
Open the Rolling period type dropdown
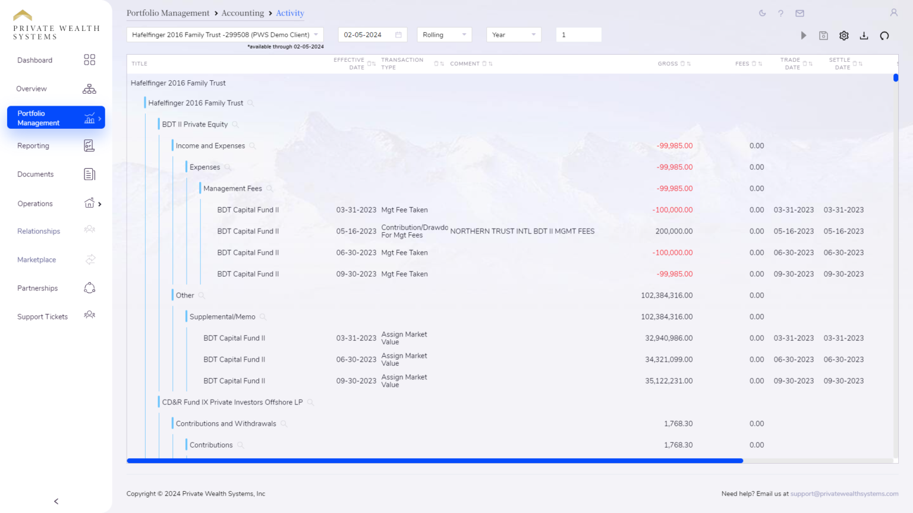pos(444,35)
